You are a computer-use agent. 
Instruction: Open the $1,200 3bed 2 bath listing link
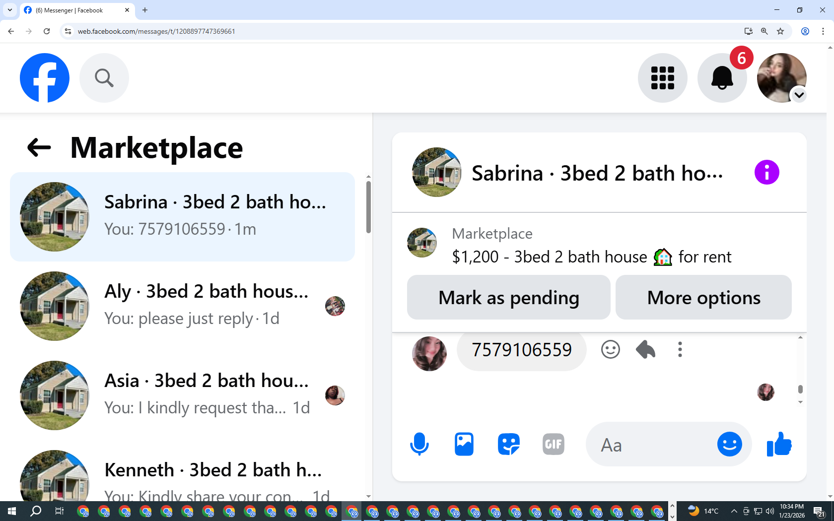point(591,257)
